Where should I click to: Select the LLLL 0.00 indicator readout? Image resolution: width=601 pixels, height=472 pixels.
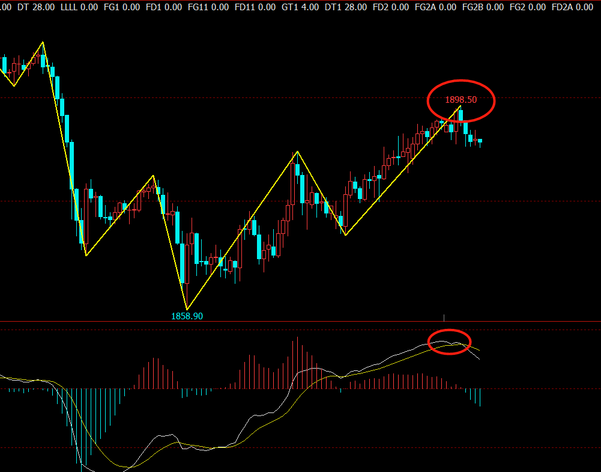(x=79, y=7)
